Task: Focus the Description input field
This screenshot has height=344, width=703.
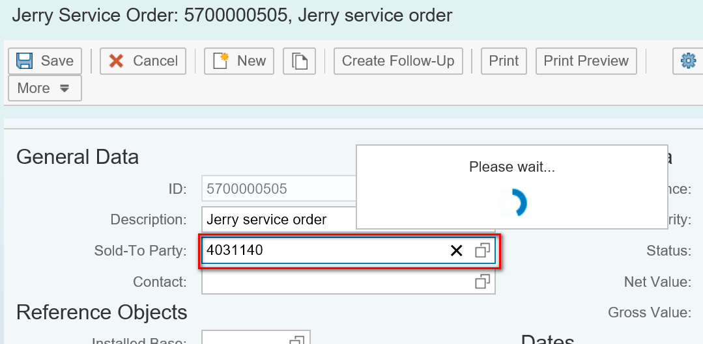Action: (278, 220)
